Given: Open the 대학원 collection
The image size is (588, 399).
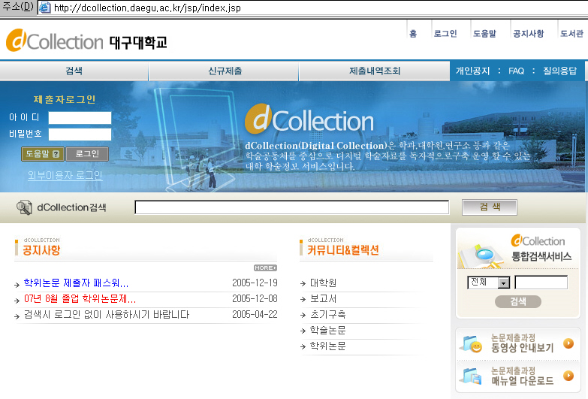Looking at the screenshot, I should click(x=323, y=283).
